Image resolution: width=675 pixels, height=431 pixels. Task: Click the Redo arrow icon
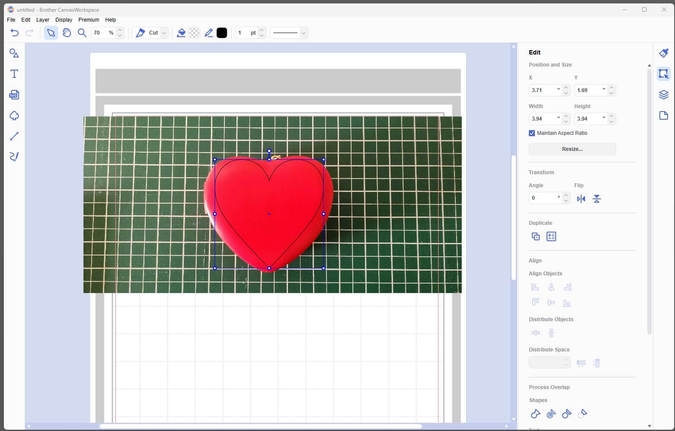[30, 33]
